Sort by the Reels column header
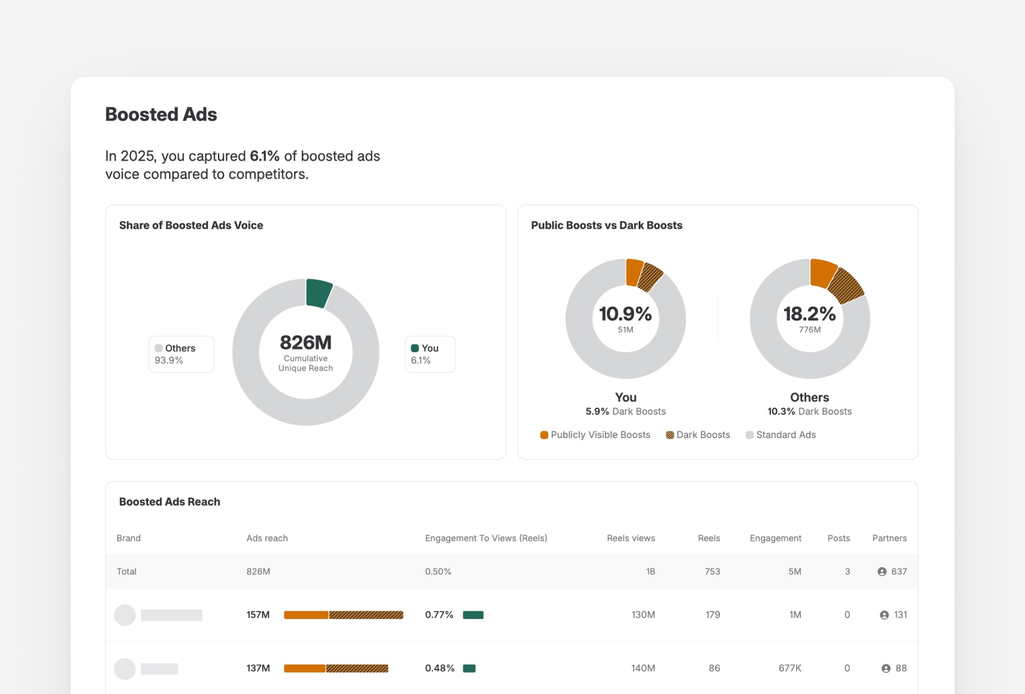The height and width of the screenshot is (694, 1025). click(709, 538)
